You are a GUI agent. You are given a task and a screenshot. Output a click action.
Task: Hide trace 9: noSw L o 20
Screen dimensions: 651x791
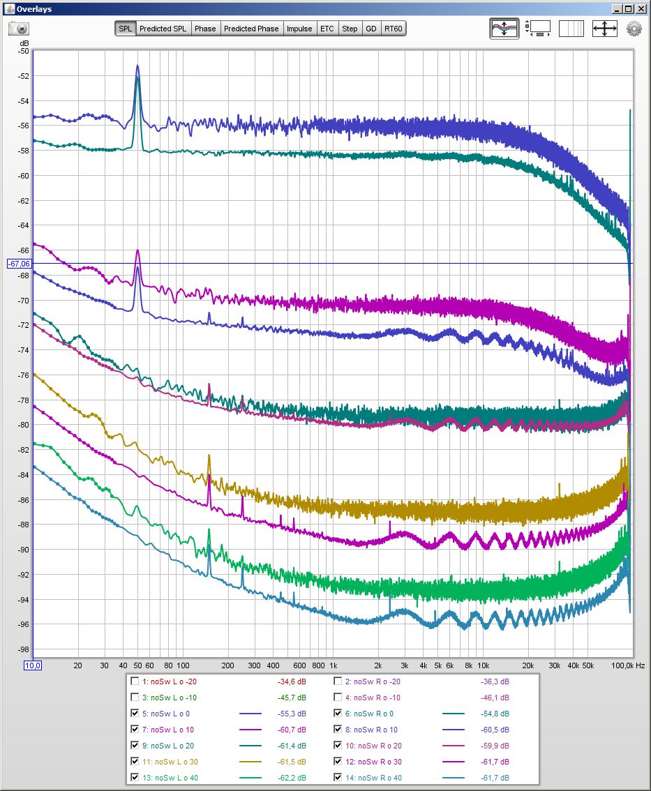(135, 745)
